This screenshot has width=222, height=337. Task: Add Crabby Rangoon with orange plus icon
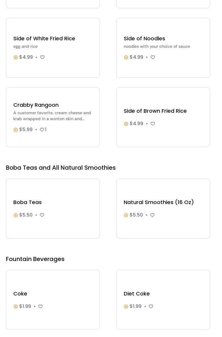point(16,130)
